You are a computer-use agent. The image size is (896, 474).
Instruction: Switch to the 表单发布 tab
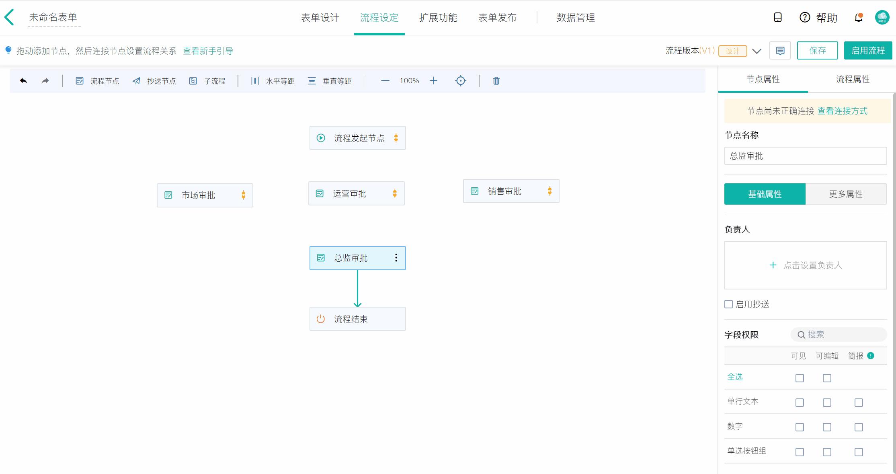(498, 17)
